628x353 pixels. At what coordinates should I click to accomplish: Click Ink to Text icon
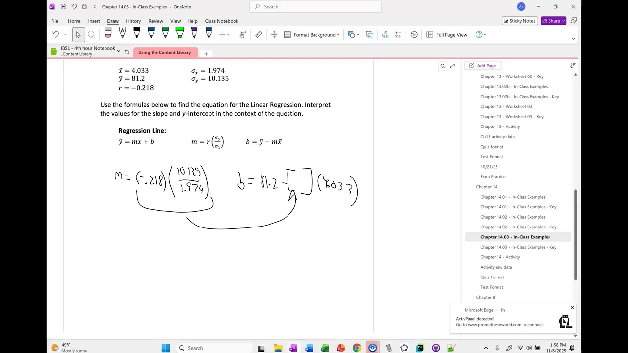pos(385,35)
